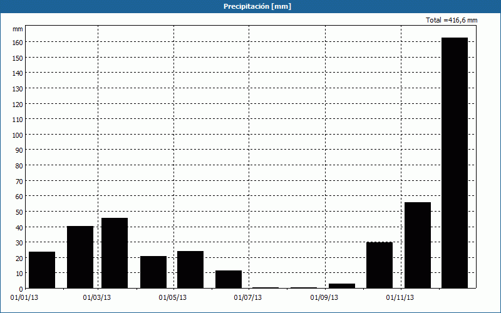Click the 70 y-axis value
Image resolution: width=501 pixels, height=313 pixels.
19,182
